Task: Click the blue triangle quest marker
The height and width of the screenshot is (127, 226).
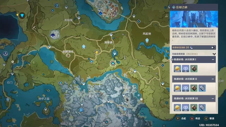Action: point(22,15)
